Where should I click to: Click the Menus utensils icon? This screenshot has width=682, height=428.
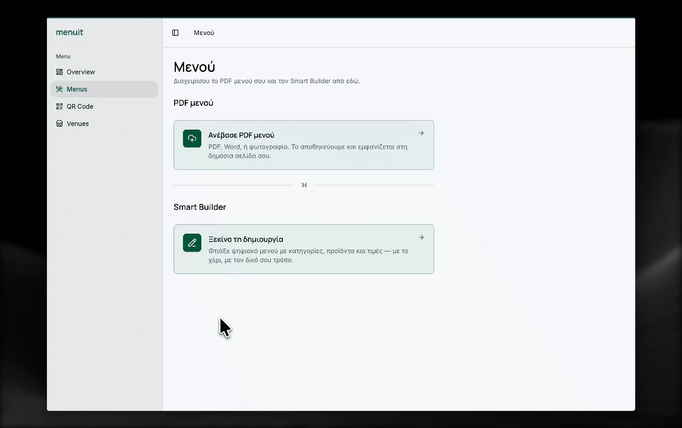pyautogui.click(x=59, y=89)
